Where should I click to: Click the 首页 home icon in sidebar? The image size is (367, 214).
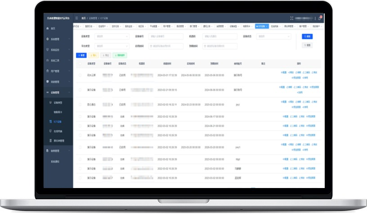pos(48,28)
